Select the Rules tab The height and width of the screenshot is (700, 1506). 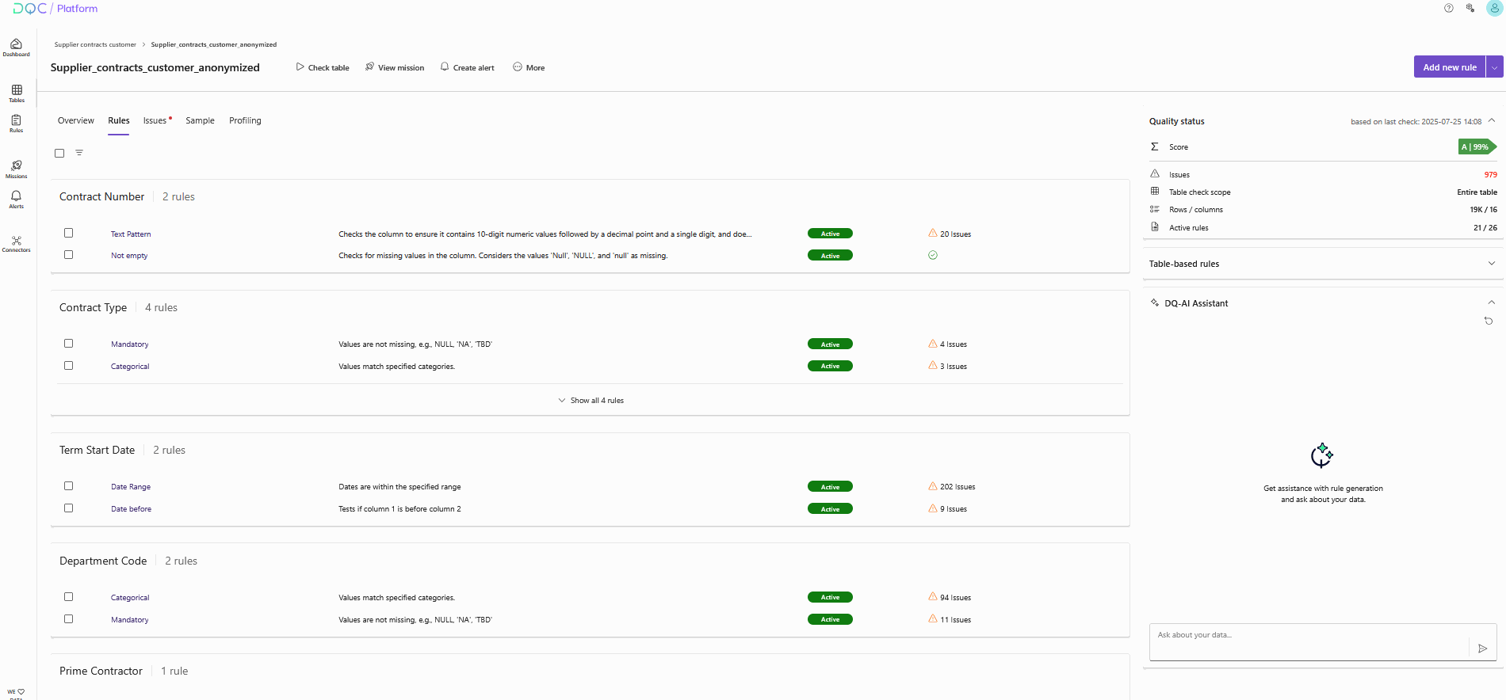[119, 121]
